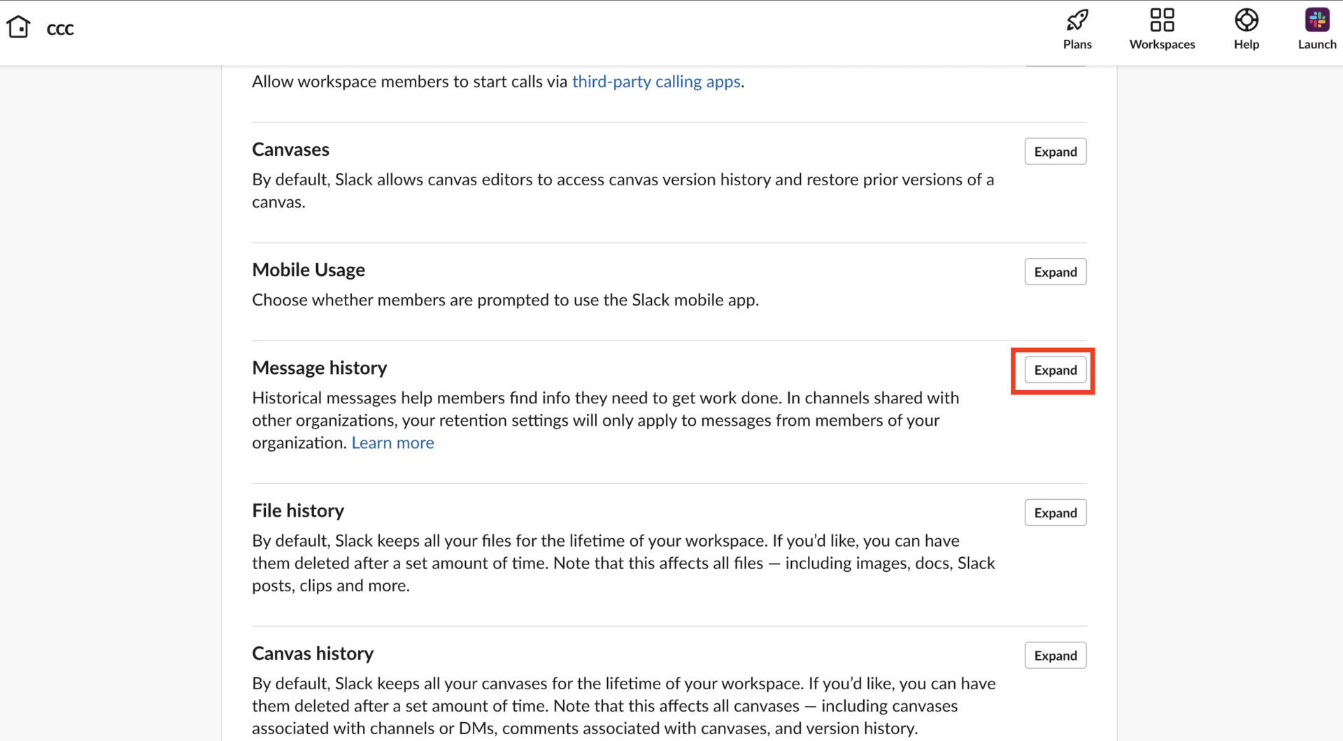Open Workspaces via the four-squares icon
This screenshot has width=1343, height=741.
click(1162, 20)
